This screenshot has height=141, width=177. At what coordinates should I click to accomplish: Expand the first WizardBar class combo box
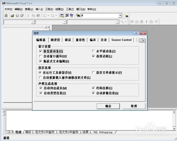tap(33, 22)
